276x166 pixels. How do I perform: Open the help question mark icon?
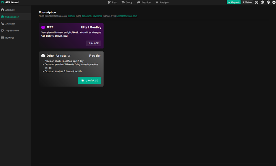point(263,2)
